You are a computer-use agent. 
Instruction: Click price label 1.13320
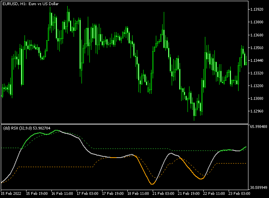pos(257,73)
